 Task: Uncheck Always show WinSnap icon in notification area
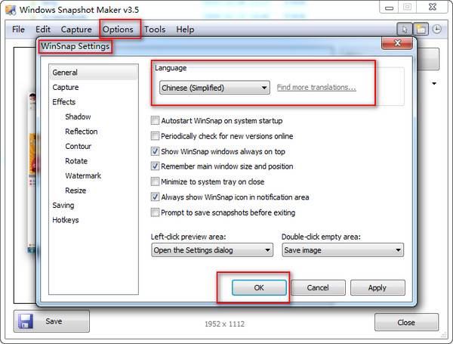tap(155, 197)
